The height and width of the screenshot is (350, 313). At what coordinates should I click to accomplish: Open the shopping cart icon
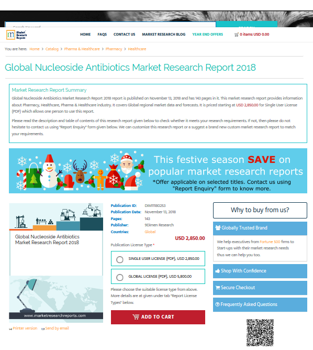click(236, 35)
